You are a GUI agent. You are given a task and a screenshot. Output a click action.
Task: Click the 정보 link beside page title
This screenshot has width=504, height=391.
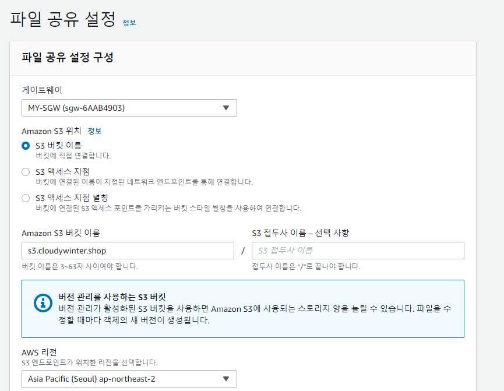(129, 23)
